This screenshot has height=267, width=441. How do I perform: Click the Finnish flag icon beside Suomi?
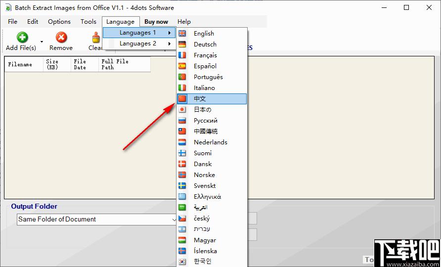tap(182, 153)
